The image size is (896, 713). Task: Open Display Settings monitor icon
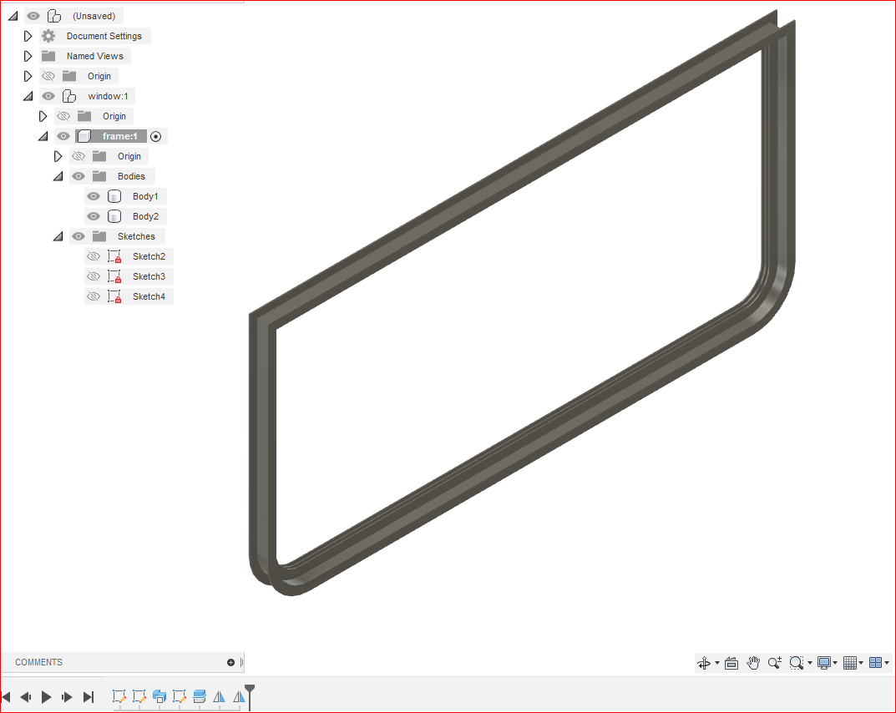tap(824, 663)
